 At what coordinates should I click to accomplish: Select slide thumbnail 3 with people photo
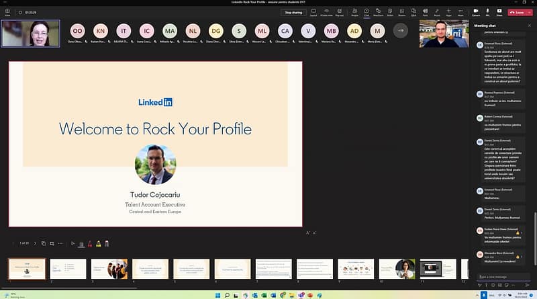coord(109,269)
